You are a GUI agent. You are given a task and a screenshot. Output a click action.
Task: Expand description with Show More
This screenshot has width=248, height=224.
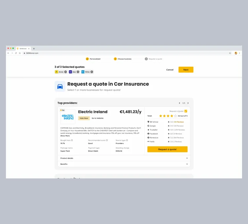[x=65, y=136]
